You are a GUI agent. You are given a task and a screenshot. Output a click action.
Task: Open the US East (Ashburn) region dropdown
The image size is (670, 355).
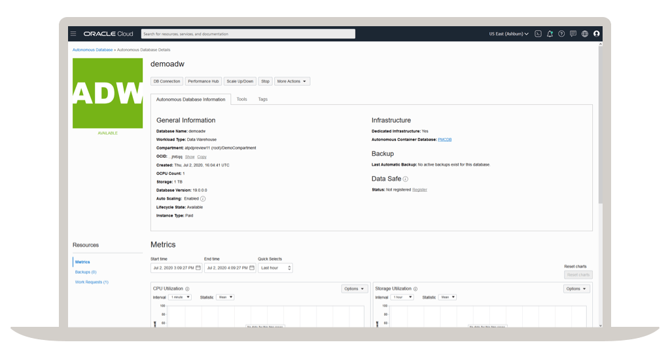point(508,34)
